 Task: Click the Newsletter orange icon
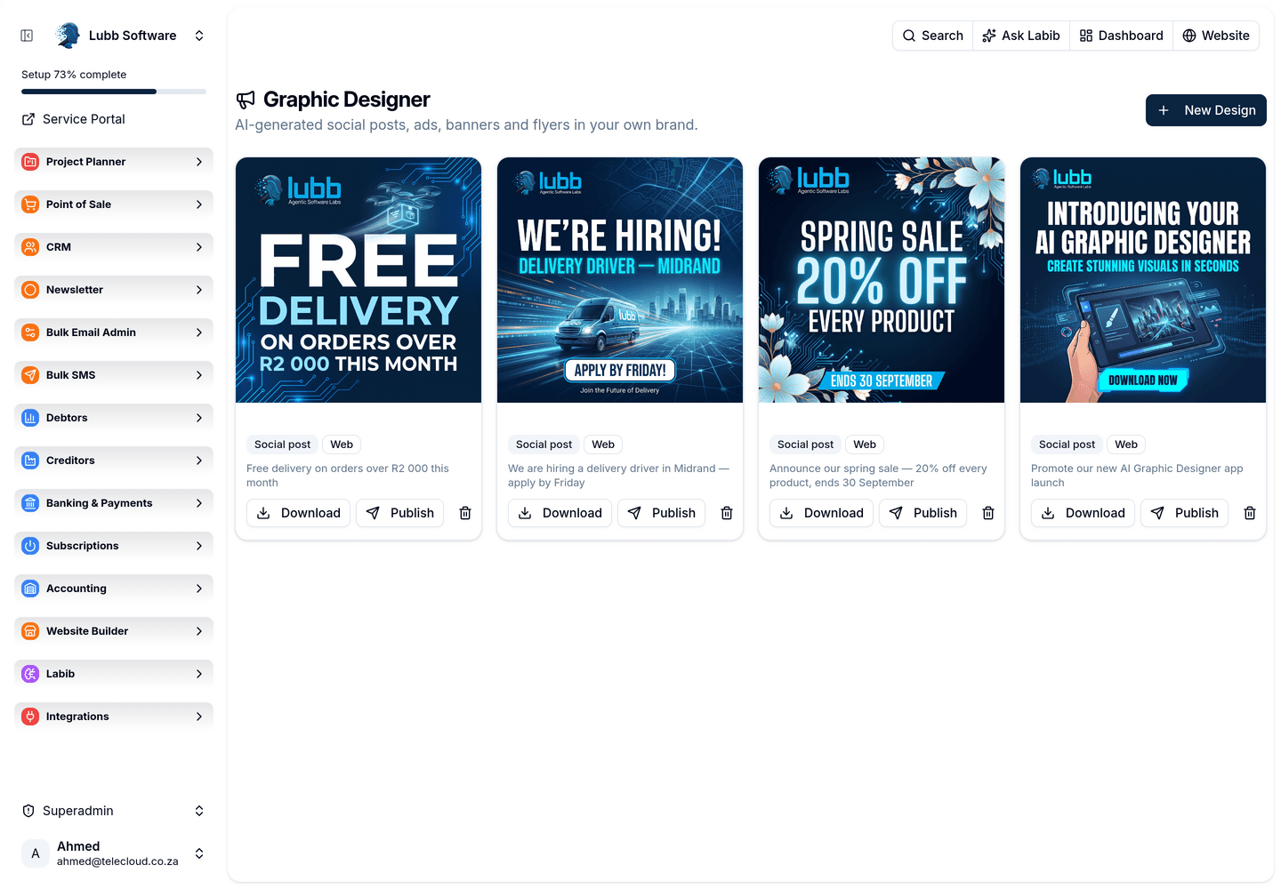[x=30, y=290]
